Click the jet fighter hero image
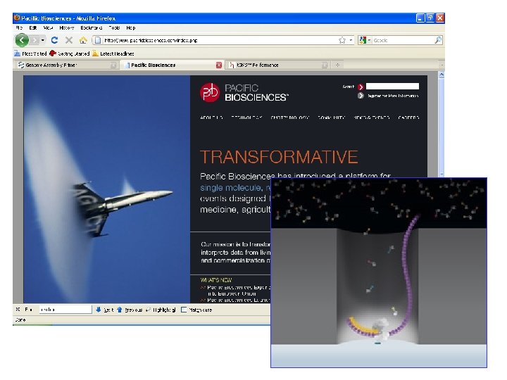The width and height of the screenshot is (507, 380). tap(107, 189)
